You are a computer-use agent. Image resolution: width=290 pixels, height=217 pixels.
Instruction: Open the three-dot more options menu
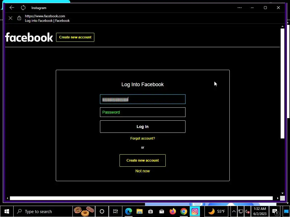click(240, 8)
